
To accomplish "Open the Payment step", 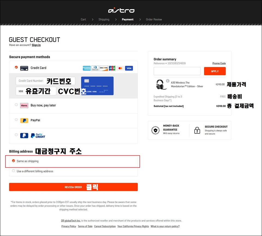I will point(128,19).
